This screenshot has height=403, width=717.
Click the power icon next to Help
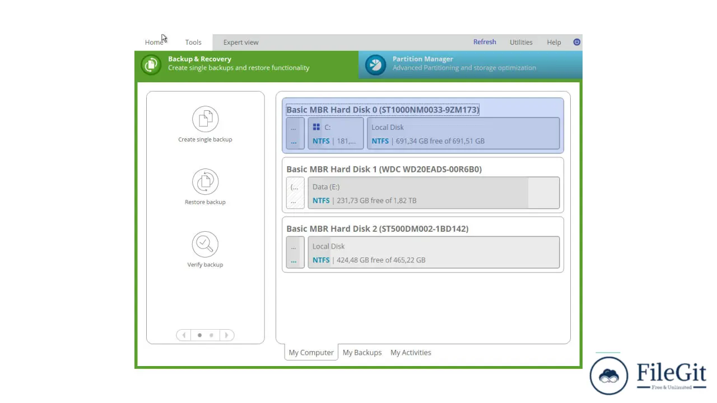coord(577,42)
